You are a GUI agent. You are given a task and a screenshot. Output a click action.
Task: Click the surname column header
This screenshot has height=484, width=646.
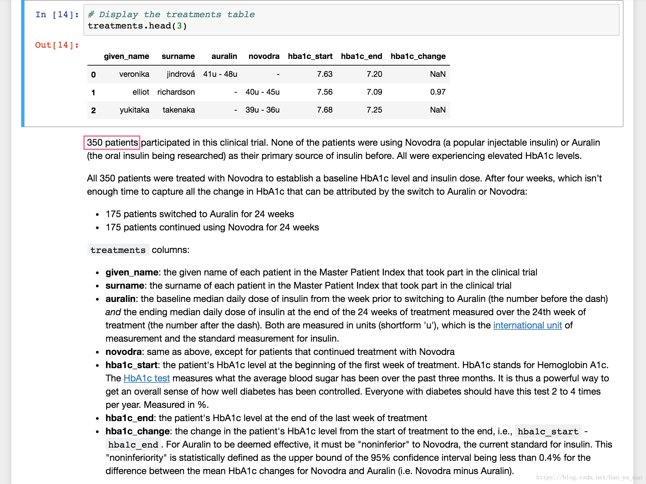tap(178, 56)
